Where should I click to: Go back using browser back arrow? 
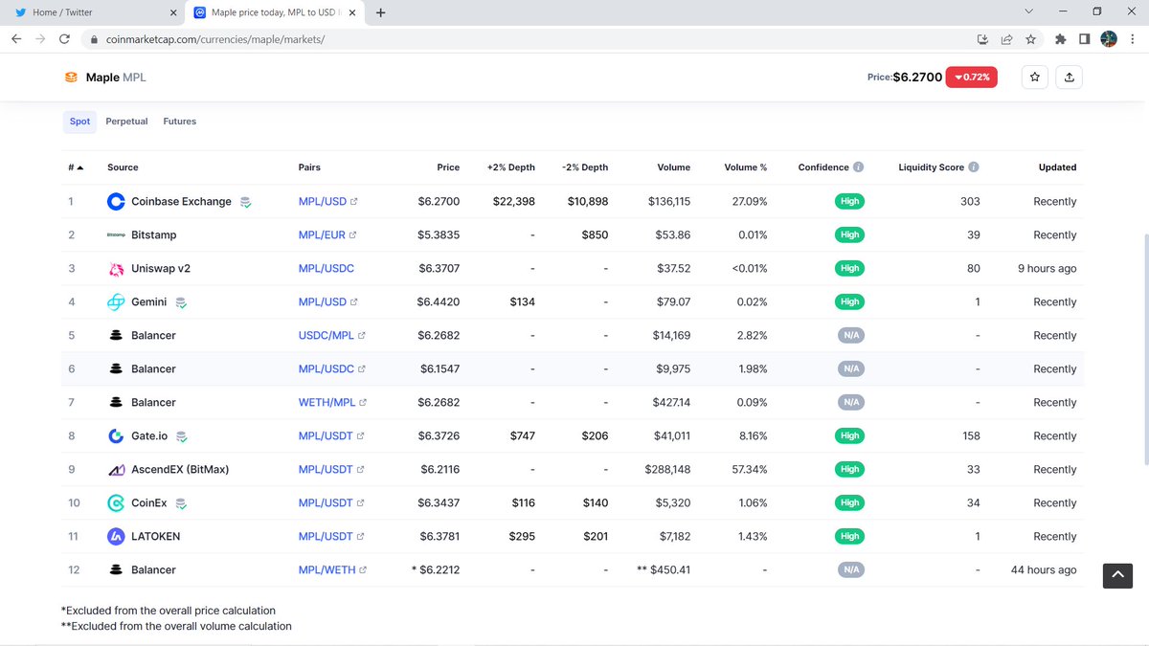click(x=15, y=39)
